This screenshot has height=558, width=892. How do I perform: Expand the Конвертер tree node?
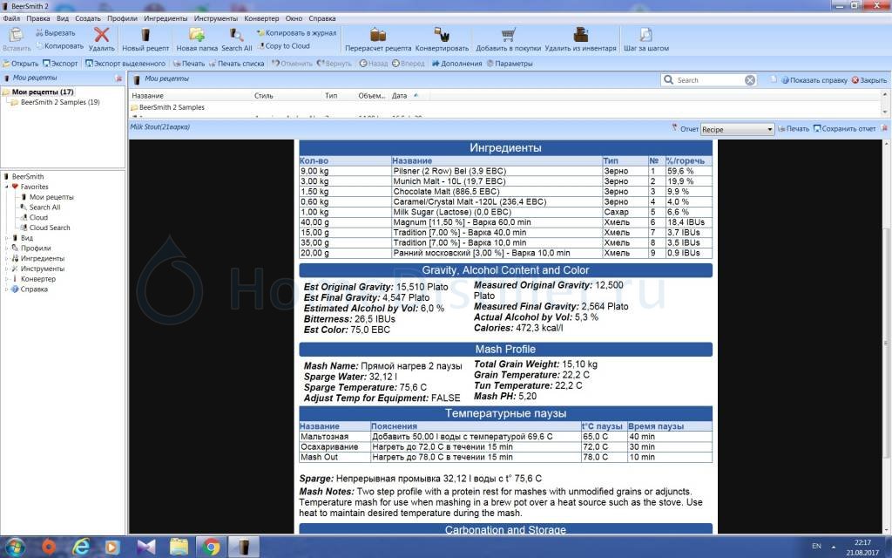click(7, 279)
